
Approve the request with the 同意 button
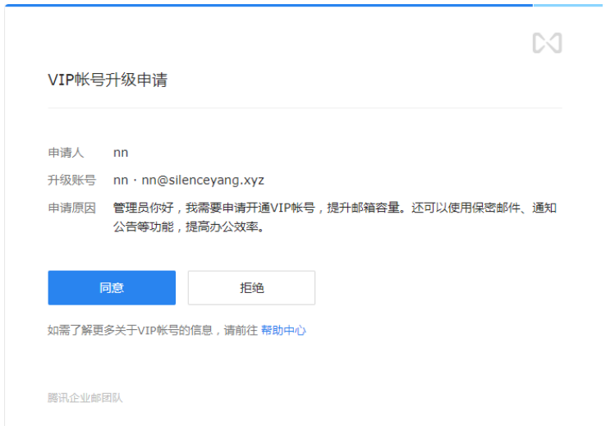[112, 288]
